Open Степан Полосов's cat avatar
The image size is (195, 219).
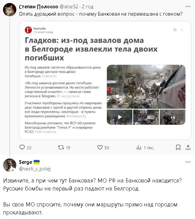10,10
